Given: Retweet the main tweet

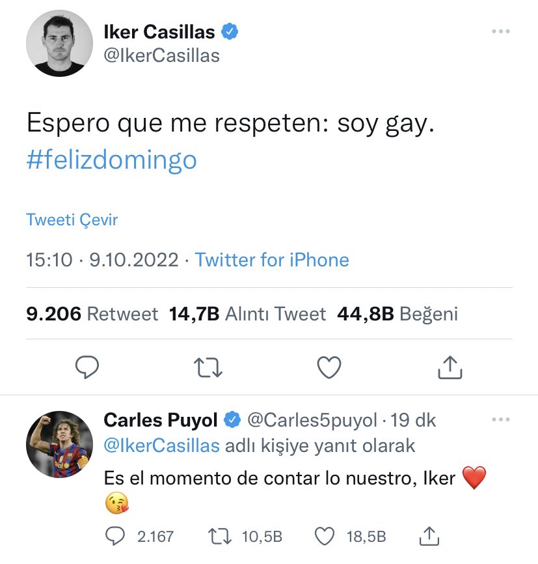Looking at the screenshot, I should pyautogui.click(x=209, y=368).
